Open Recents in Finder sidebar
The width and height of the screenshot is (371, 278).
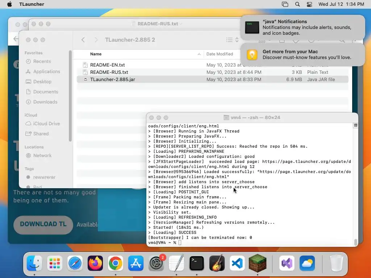point(42,62)
